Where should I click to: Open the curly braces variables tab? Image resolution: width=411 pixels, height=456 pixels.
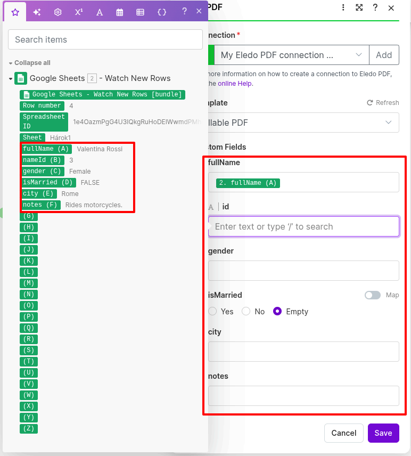[x=162, y=12]
